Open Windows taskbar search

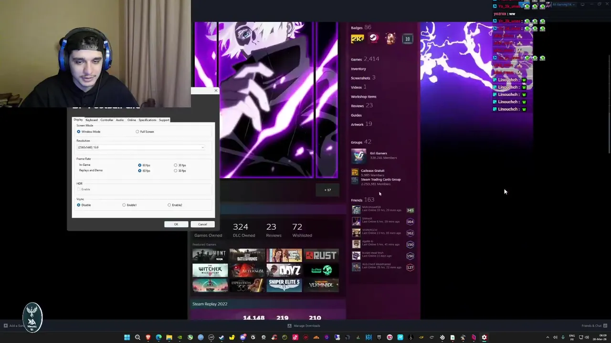[137, 337]
